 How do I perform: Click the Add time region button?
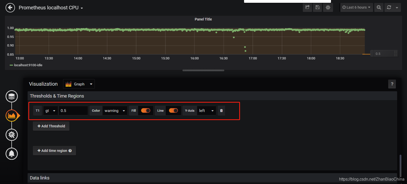coord(54,151)
